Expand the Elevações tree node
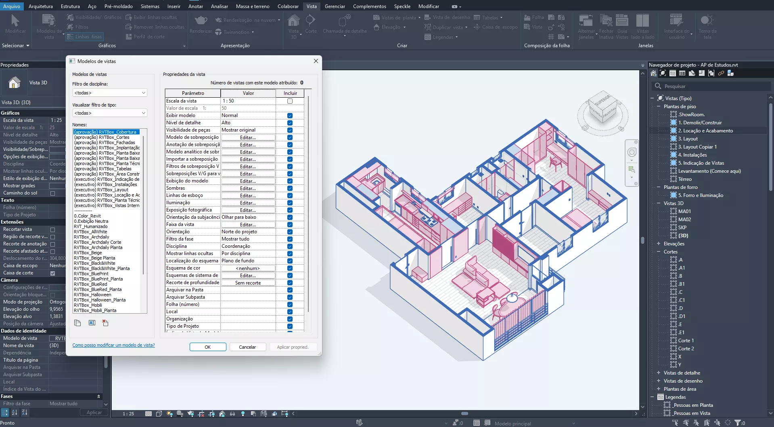Image resolution: width=774 pixels, height=427 pixels. [658, 244]
